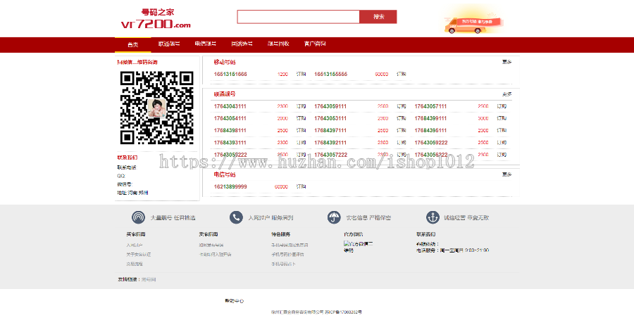Click 订购 for number 16613166666
This screenshot has height=320, width=634.
point(401,75)
